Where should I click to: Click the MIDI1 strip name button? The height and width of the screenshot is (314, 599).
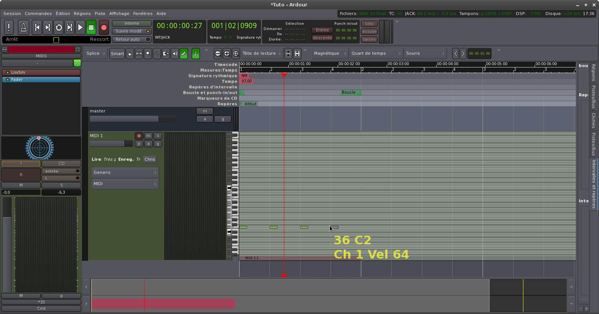(41, 56)
